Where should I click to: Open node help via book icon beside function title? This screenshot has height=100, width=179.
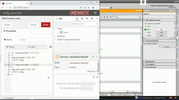(93, 57)
